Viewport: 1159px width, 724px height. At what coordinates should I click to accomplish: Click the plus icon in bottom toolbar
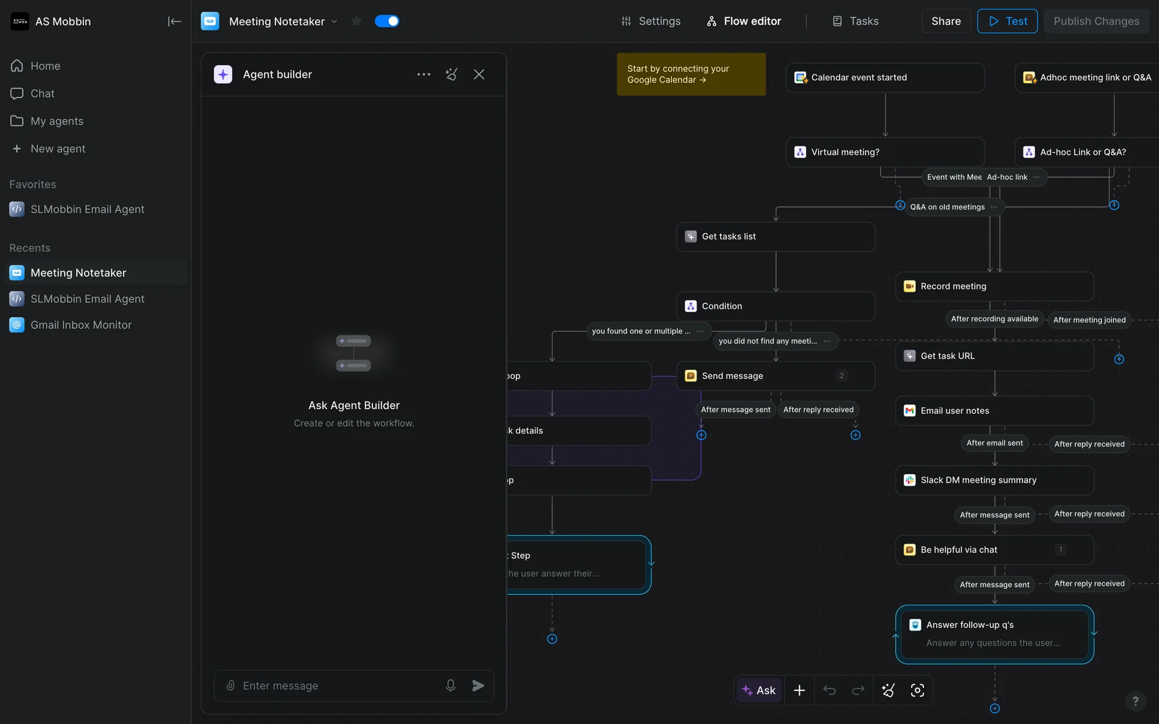tap(799, 690)
